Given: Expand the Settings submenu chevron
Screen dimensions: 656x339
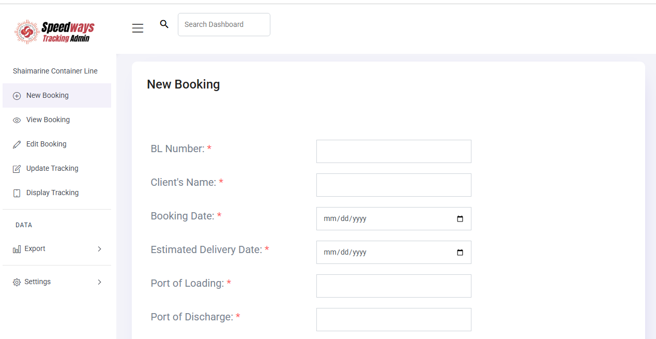Looking at the screenshot, I should pos(100,282).
